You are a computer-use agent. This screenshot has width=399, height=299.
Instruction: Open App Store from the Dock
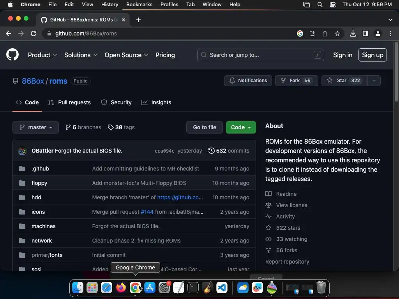pyautogui.click(x=150, y=288)
